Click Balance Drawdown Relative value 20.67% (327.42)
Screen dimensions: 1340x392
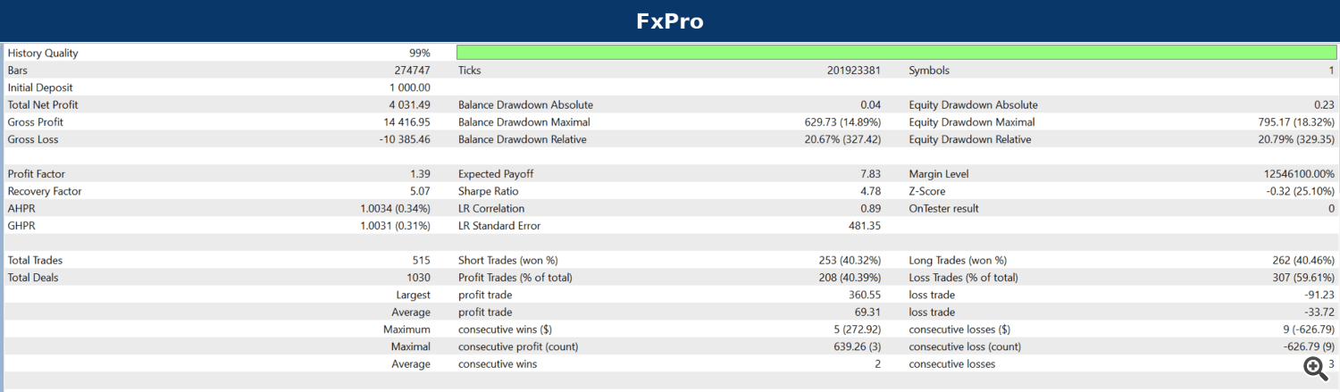(x=843, y=139)
